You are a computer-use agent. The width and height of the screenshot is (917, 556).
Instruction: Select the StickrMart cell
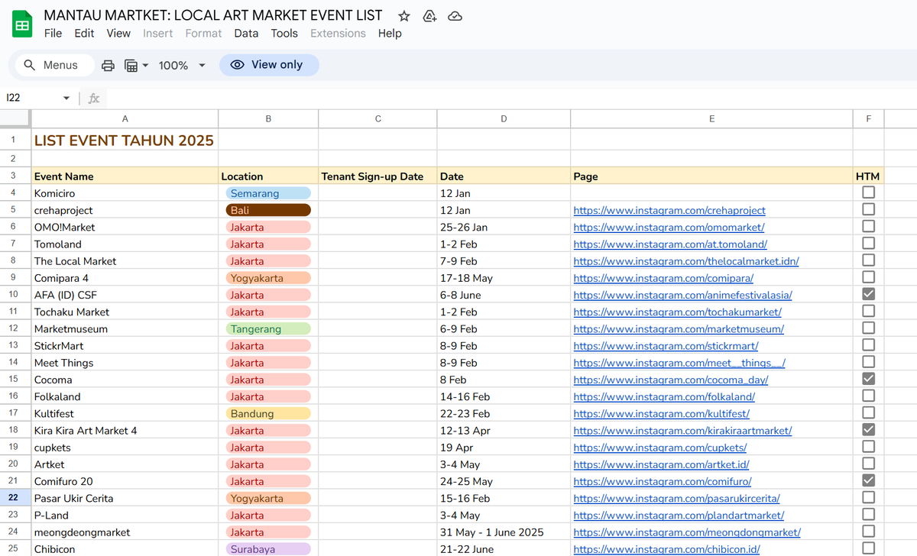tap(125, 346)
